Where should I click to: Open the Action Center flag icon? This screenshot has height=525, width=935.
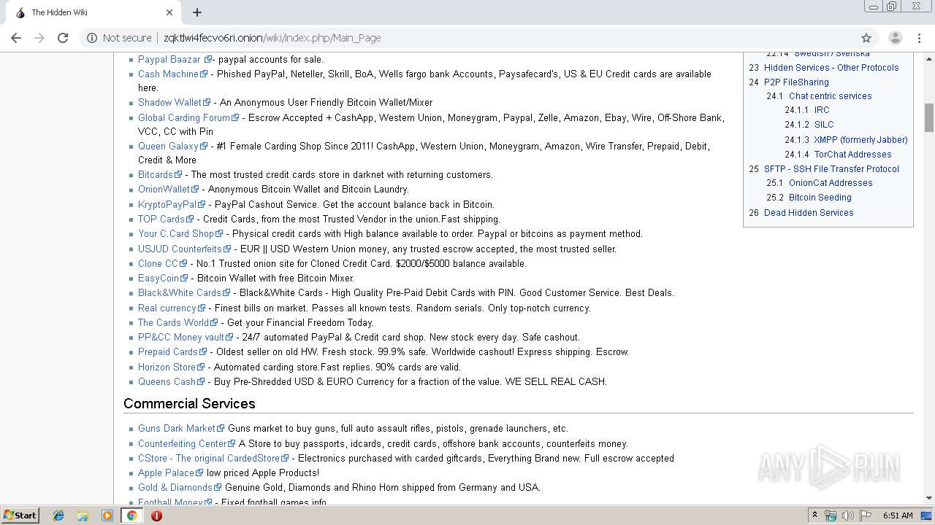865,516
